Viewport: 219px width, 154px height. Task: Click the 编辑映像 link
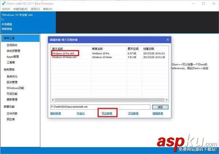pos(158,113)
